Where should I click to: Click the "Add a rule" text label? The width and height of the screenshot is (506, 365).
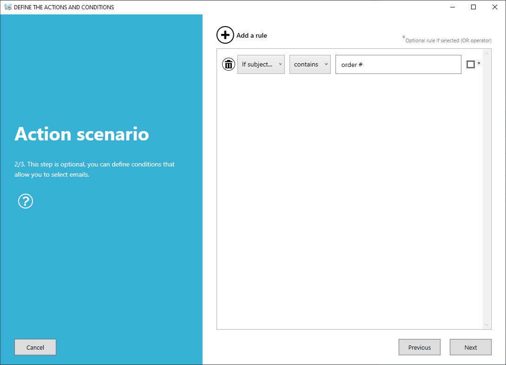[251, 35]
